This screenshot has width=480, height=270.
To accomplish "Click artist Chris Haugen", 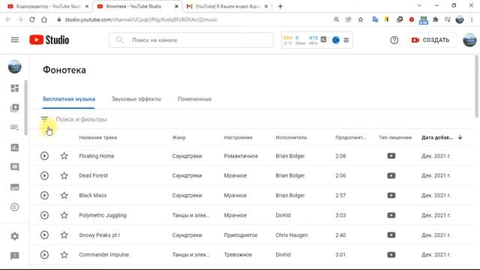I will [x=292, y=235].
